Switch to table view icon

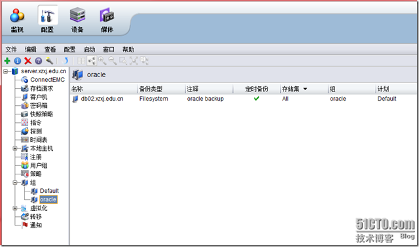[81, 61]
